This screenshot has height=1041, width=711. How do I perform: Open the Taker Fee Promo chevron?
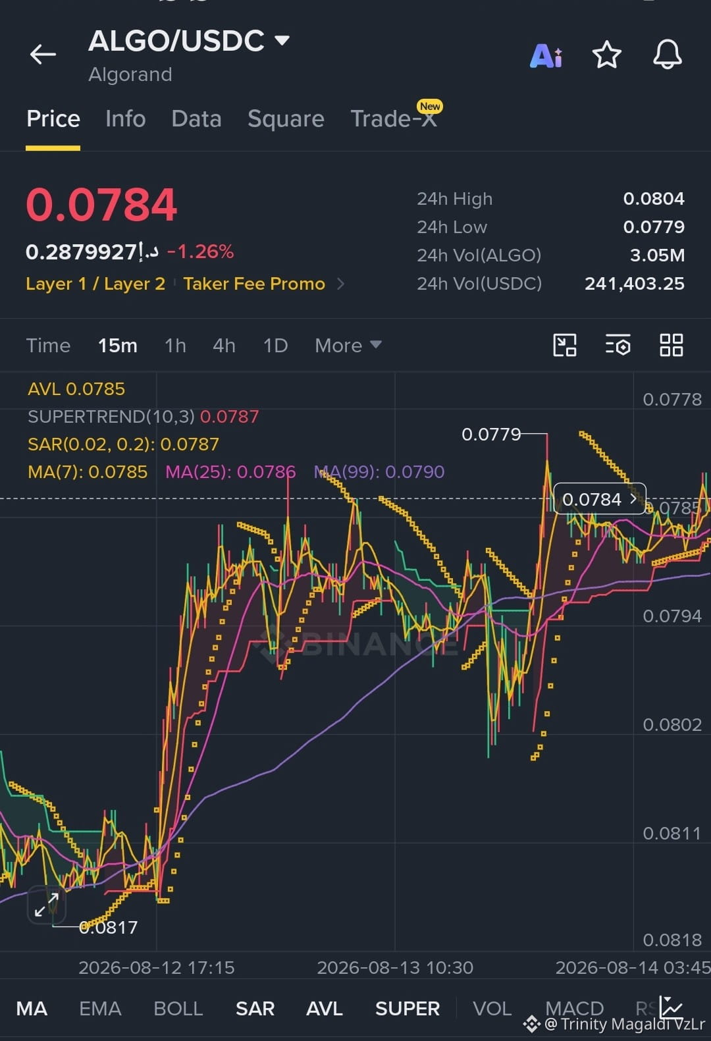340,284
